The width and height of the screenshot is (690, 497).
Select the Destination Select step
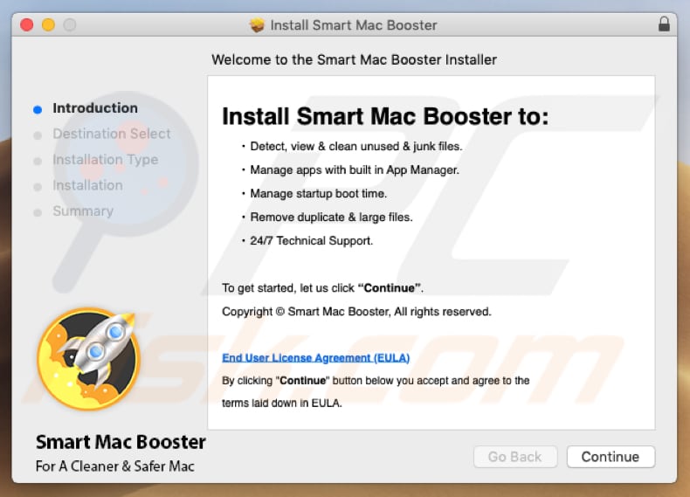[x=111, y=134]
